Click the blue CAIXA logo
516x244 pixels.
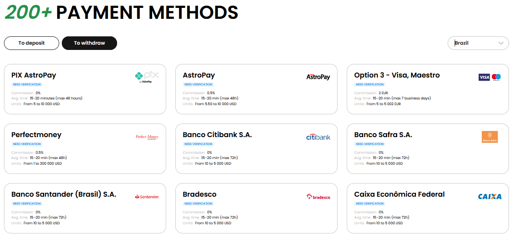tap(489, 197)
